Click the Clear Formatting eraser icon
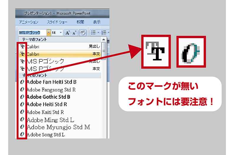This screenshot has height=155, width=236. coord(83,32)
